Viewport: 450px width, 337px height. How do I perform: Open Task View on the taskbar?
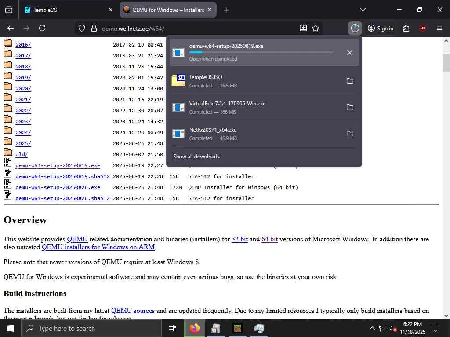click(172, 328)
